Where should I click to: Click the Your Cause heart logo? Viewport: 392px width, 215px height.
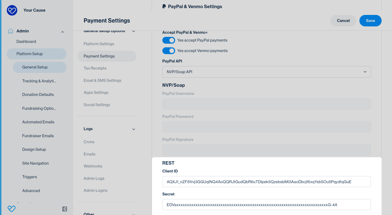[12, 10]
